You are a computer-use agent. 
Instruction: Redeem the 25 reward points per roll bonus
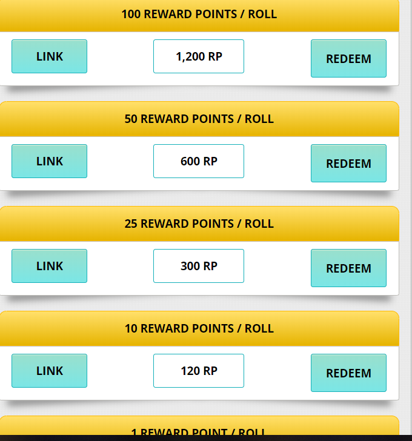pos(348,268)
